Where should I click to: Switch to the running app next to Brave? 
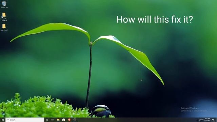pyautogui.click(x=75, y=120)
